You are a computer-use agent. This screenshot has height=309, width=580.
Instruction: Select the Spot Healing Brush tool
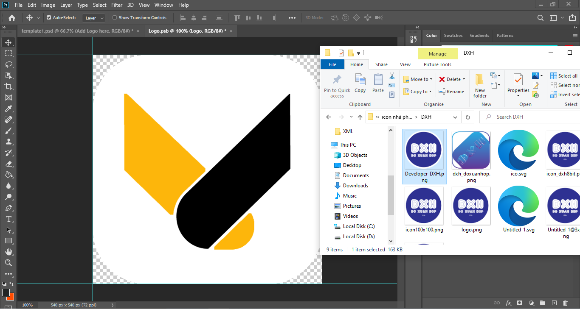click(x=8, y=120)
